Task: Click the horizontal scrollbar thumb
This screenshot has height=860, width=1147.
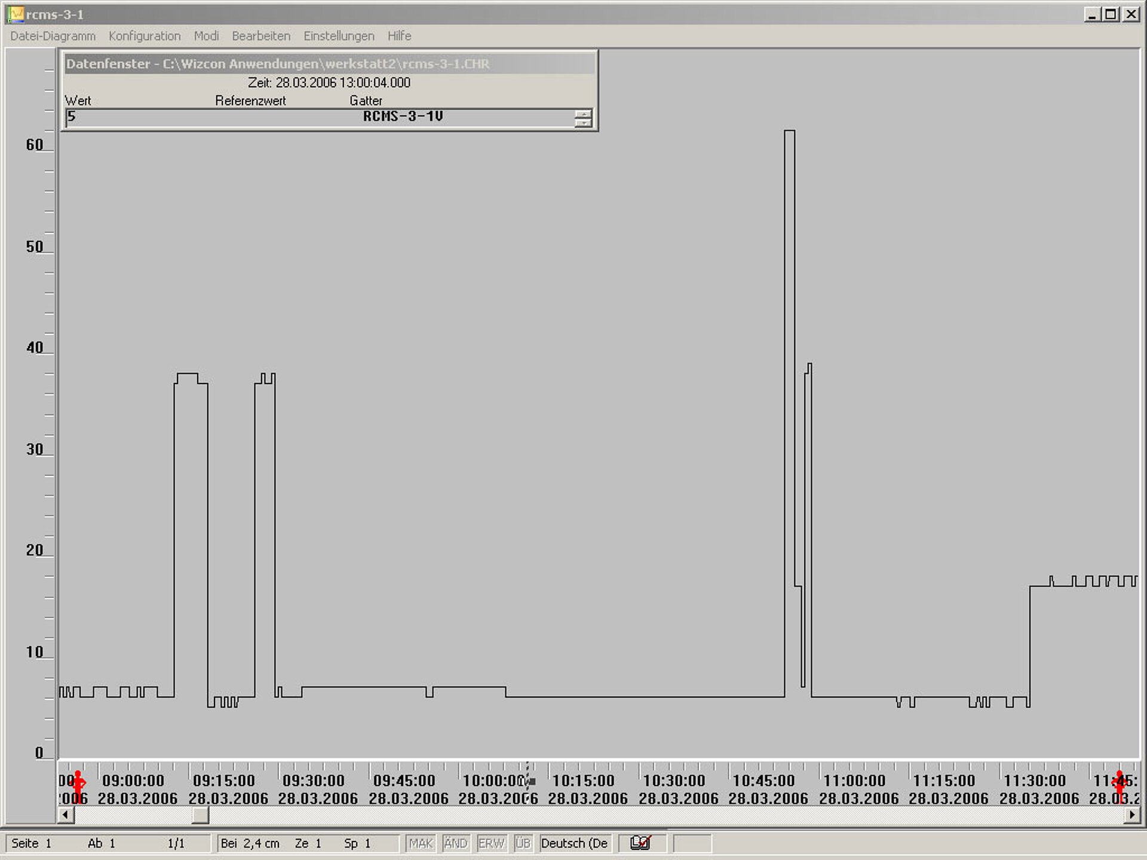Action: click(200, 815)
